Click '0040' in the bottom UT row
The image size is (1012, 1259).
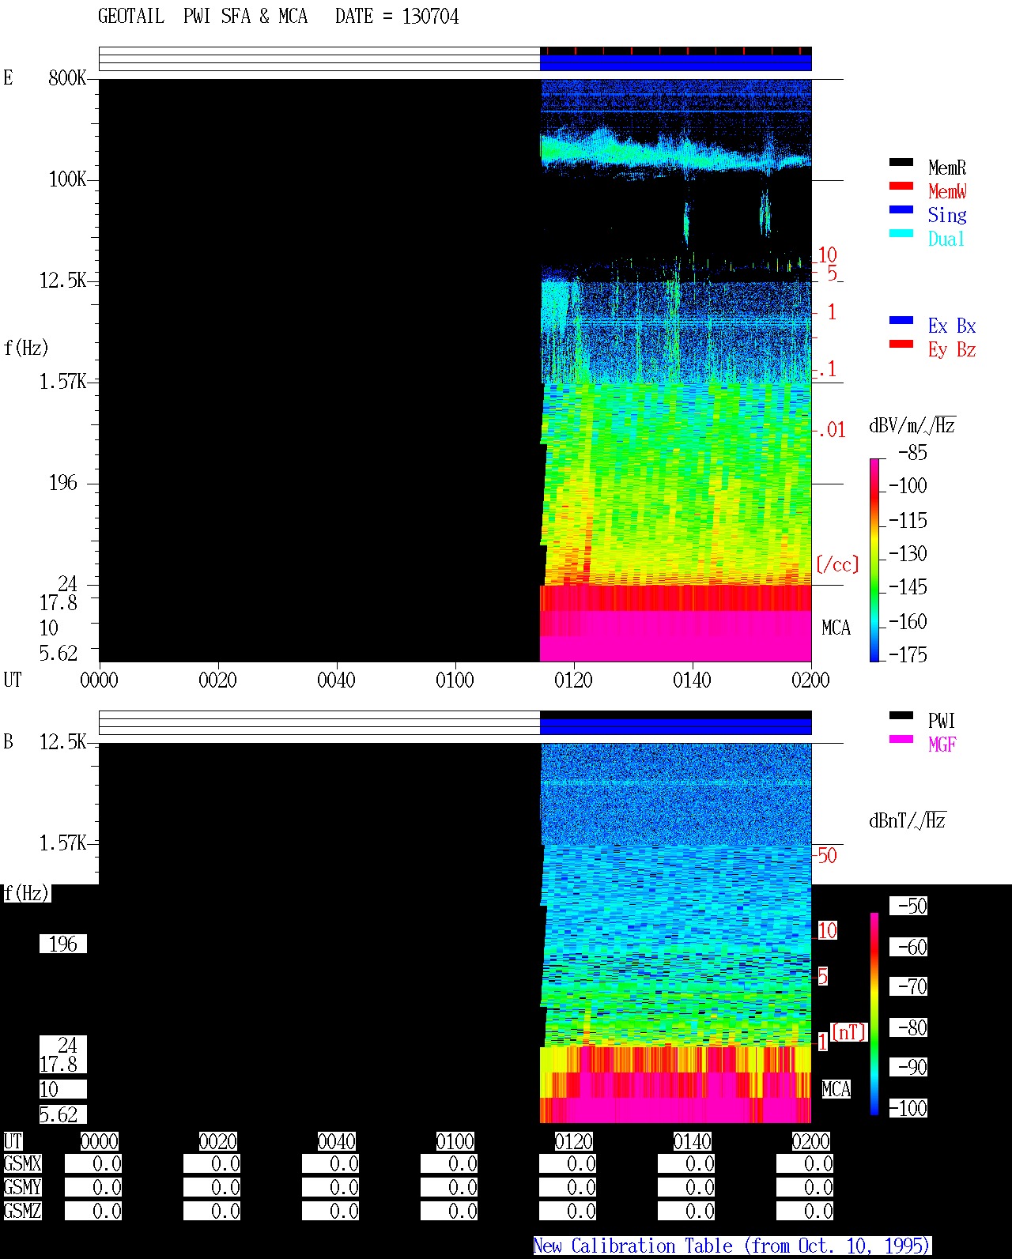[x=336, y=1142]
